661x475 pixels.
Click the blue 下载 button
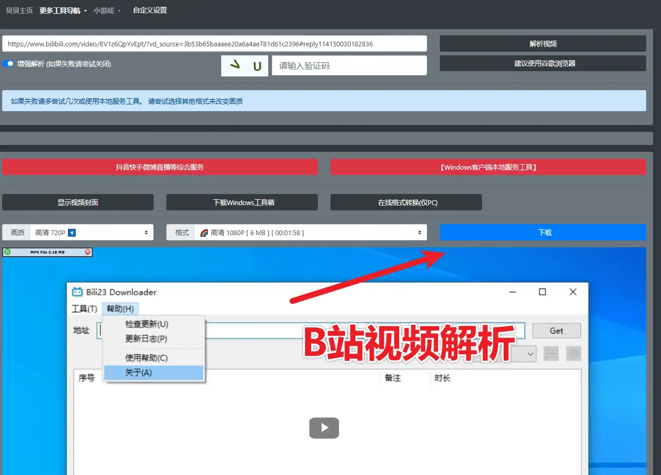[x=543, y=232]
